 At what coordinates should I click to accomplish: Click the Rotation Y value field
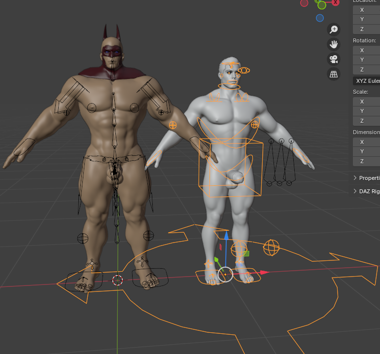pos(366,60)
